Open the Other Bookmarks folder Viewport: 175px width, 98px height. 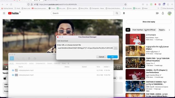coord(167,8)
